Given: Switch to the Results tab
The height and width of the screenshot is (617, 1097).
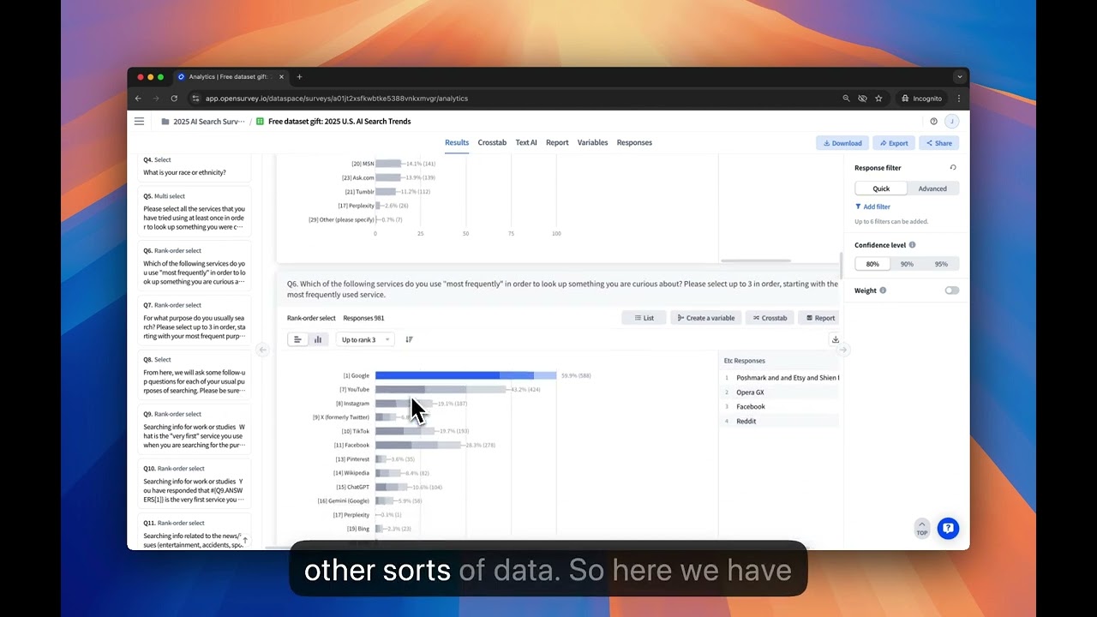Looking at the screenshot, I should coord(457,142).
